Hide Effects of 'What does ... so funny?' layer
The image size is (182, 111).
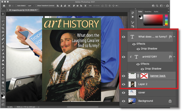tap(134, 44)
